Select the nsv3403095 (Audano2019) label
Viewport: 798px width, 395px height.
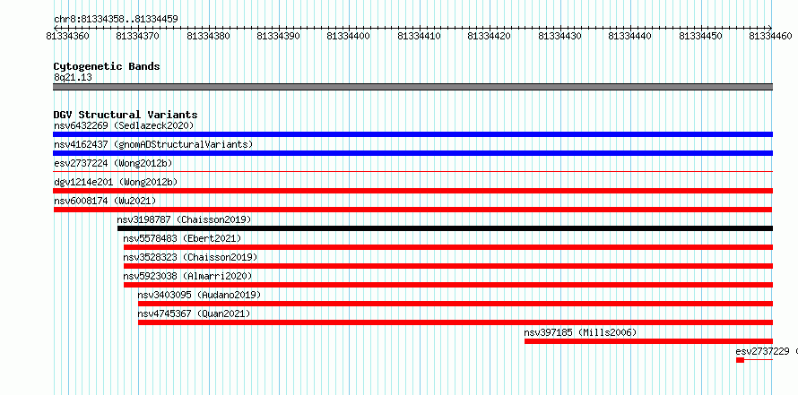(199, 295)
